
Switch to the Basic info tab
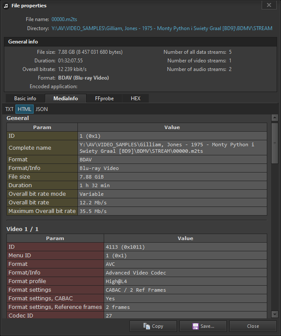click(25, 99)
